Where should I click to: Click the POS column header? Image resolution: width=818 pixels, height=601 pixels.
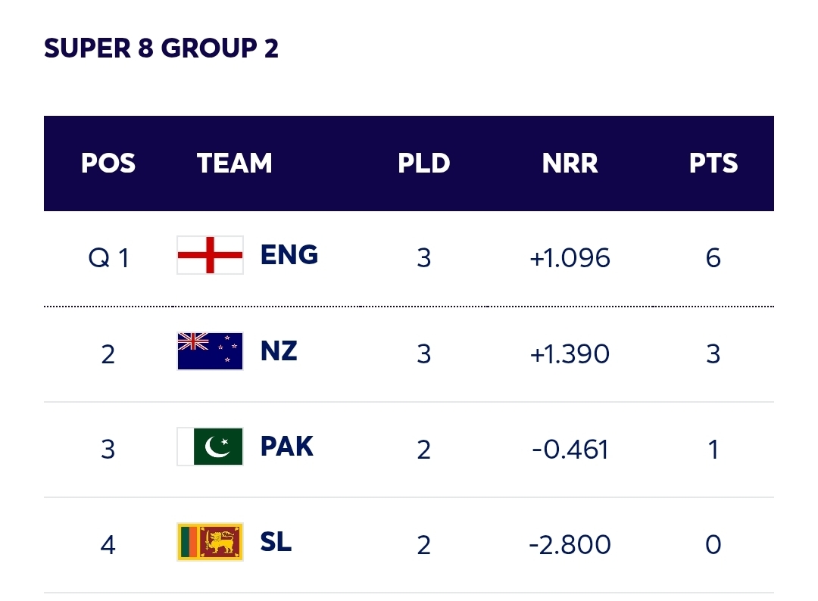click(108, 163)
